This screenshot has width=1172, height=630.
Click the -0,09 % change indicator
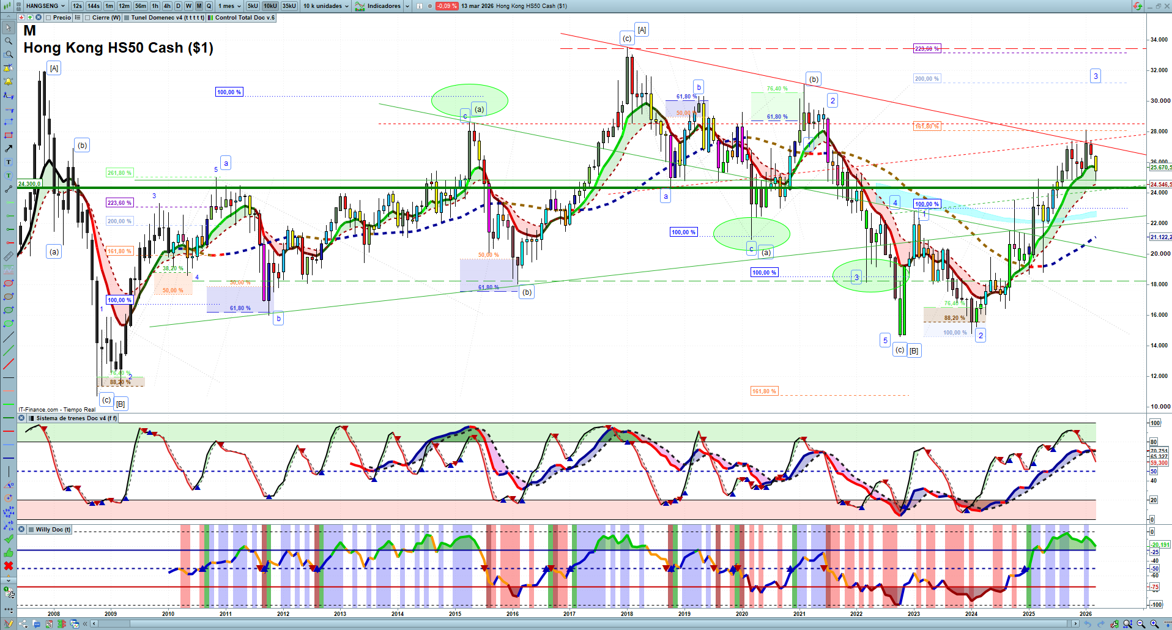click(x=447, y=6)
